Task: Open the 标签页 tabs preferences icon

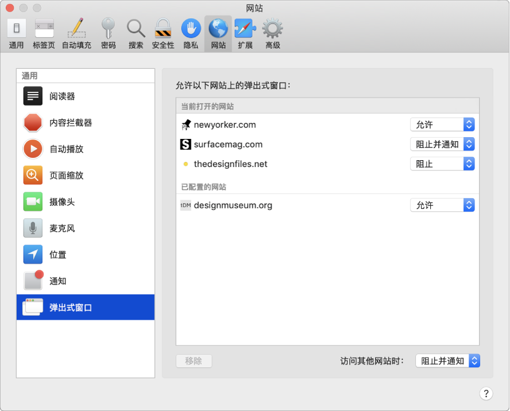Action: [44, 28]
